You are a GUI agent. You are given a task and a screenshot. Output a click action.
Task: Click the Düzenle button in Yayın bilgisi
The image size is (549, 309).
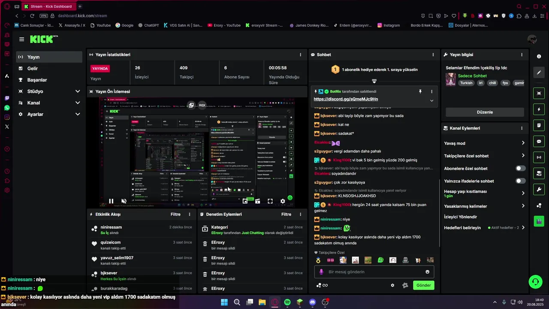click(485, 112)
